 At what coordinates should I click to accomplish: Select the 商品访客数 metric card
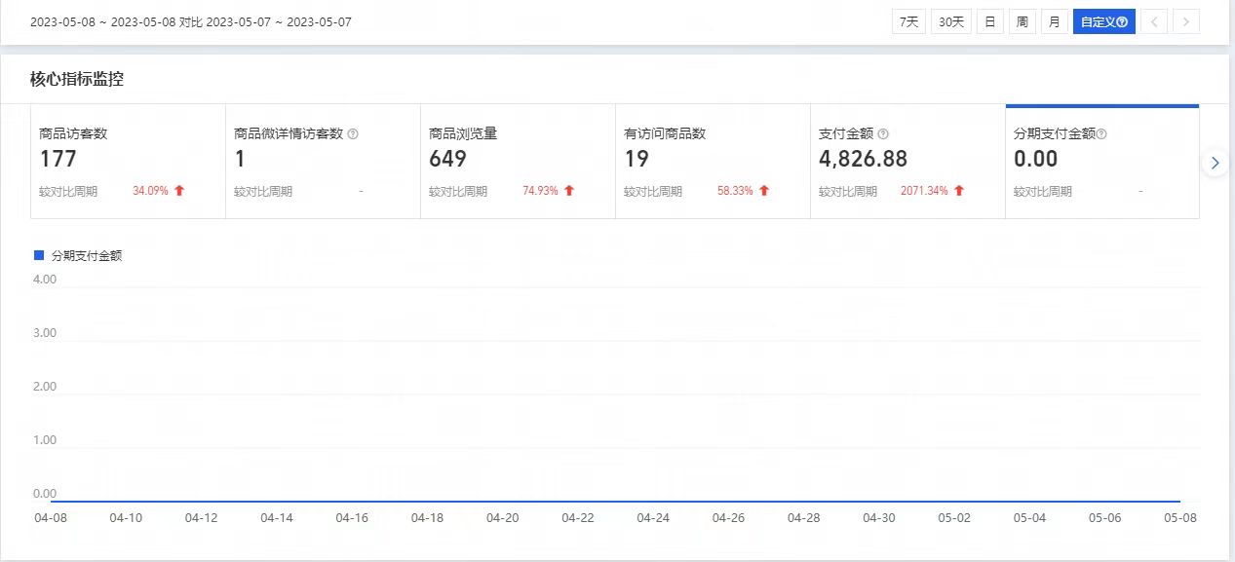coord(128,162)
